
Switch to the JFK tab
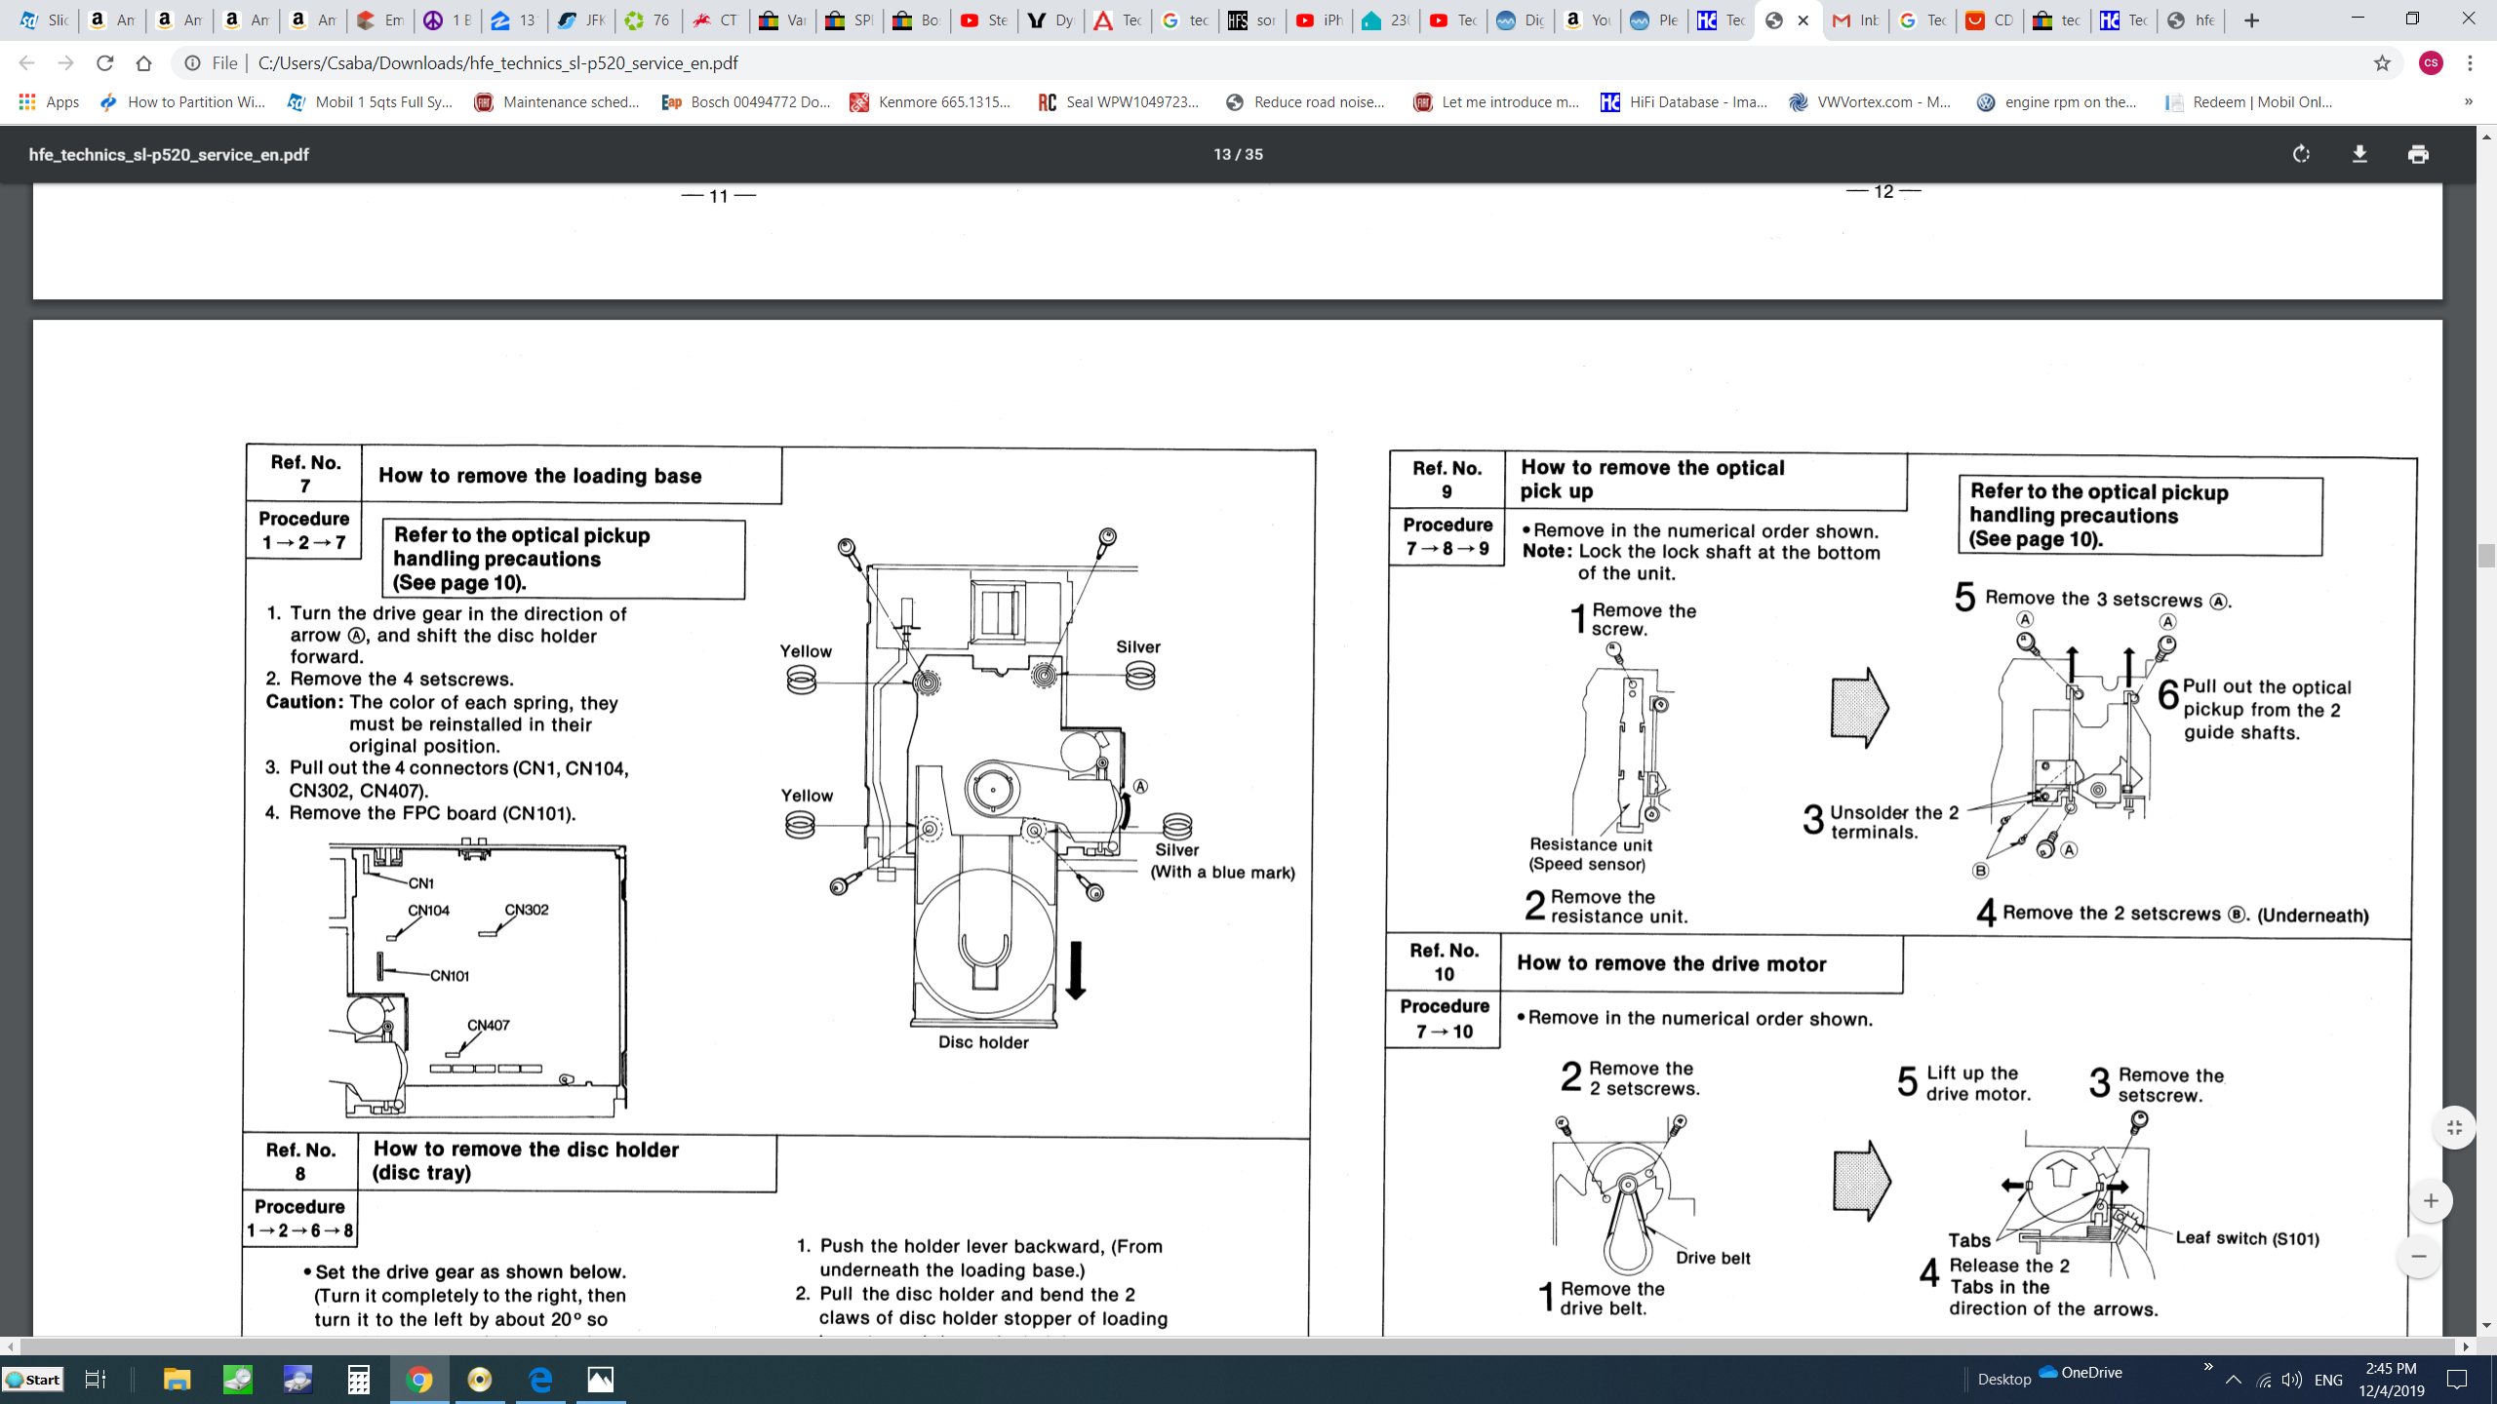point(582,20)
